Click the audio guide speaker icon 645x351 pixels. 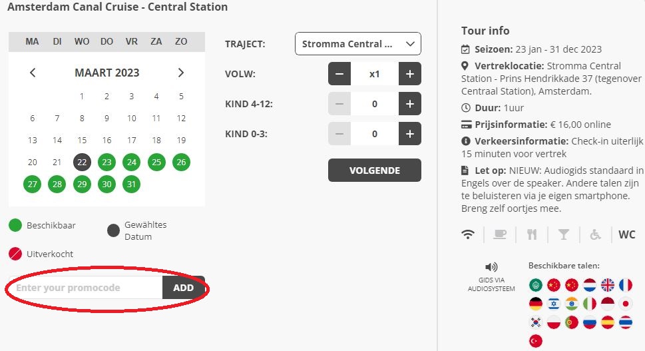(491, 267)
